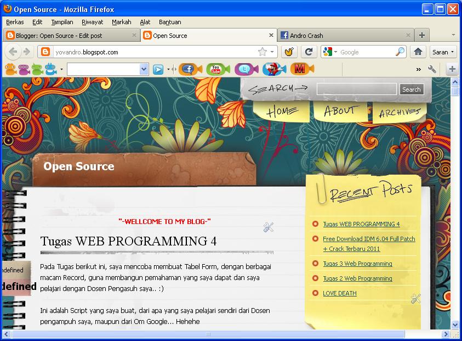Viewport: 462px width, 341px height.
Task: Go to the Firefox home page
Action: [418, 52]
